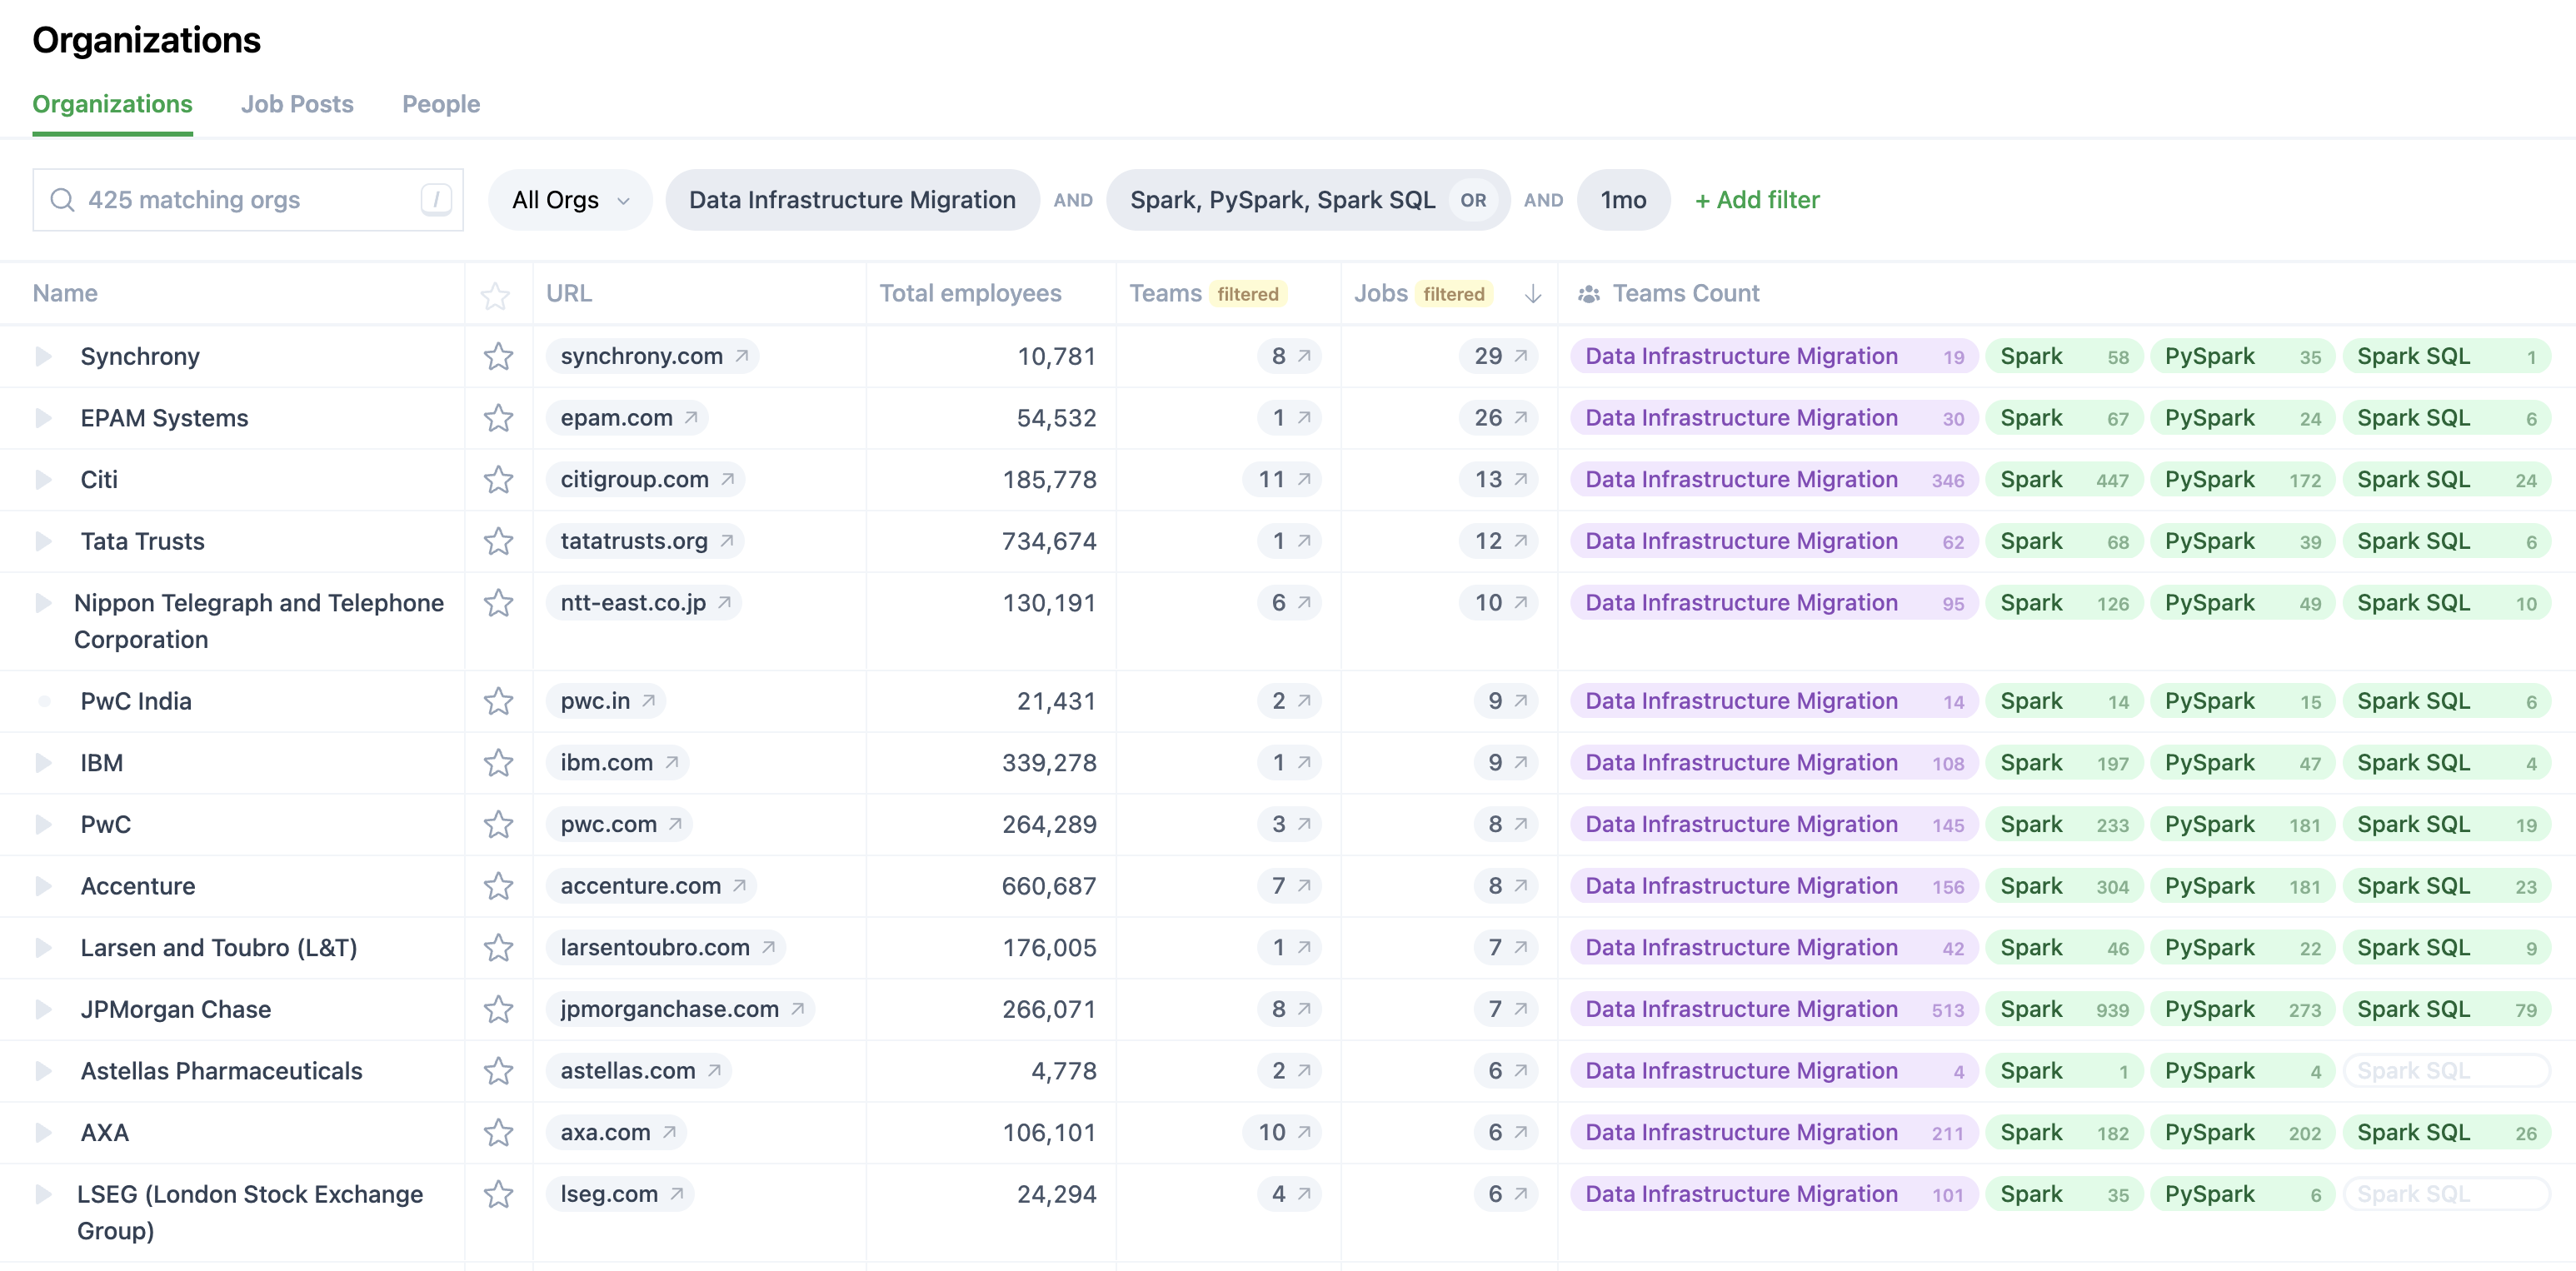Switch to the Job Posts tab
Viewport: 2576px width, 1271px height.
coord(297,104)
